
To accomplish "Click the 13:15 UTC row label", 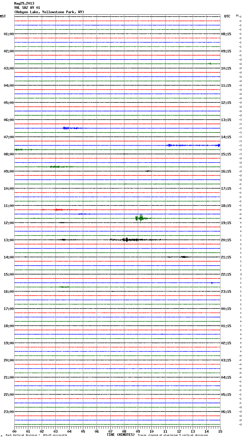I will 226,120.
